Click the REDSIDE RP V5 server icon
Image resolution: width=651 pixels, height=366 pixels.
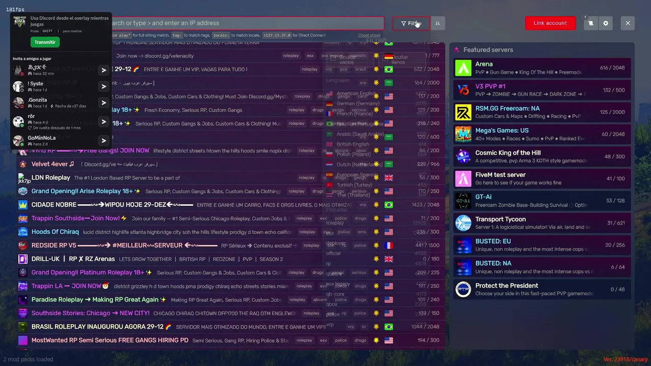click(x=23, y=246)
